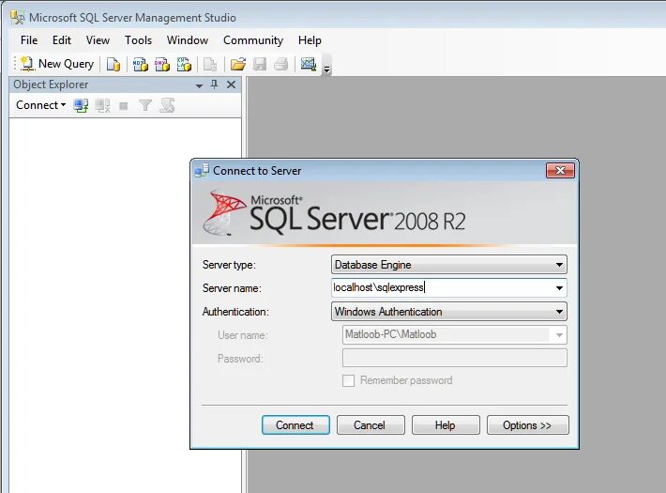Click the Activity Monitor toolbar icon
666x493 pixels.
point(309,64)
